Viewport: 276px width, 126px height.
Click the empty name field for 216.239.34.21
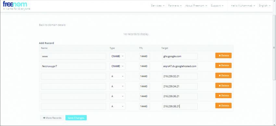tap(74, 86)
